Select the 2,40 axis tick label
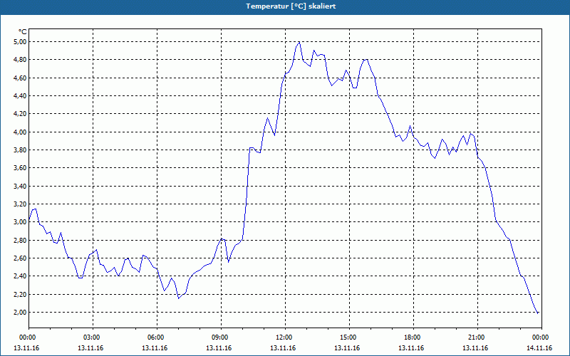 (x=21, y=276)
